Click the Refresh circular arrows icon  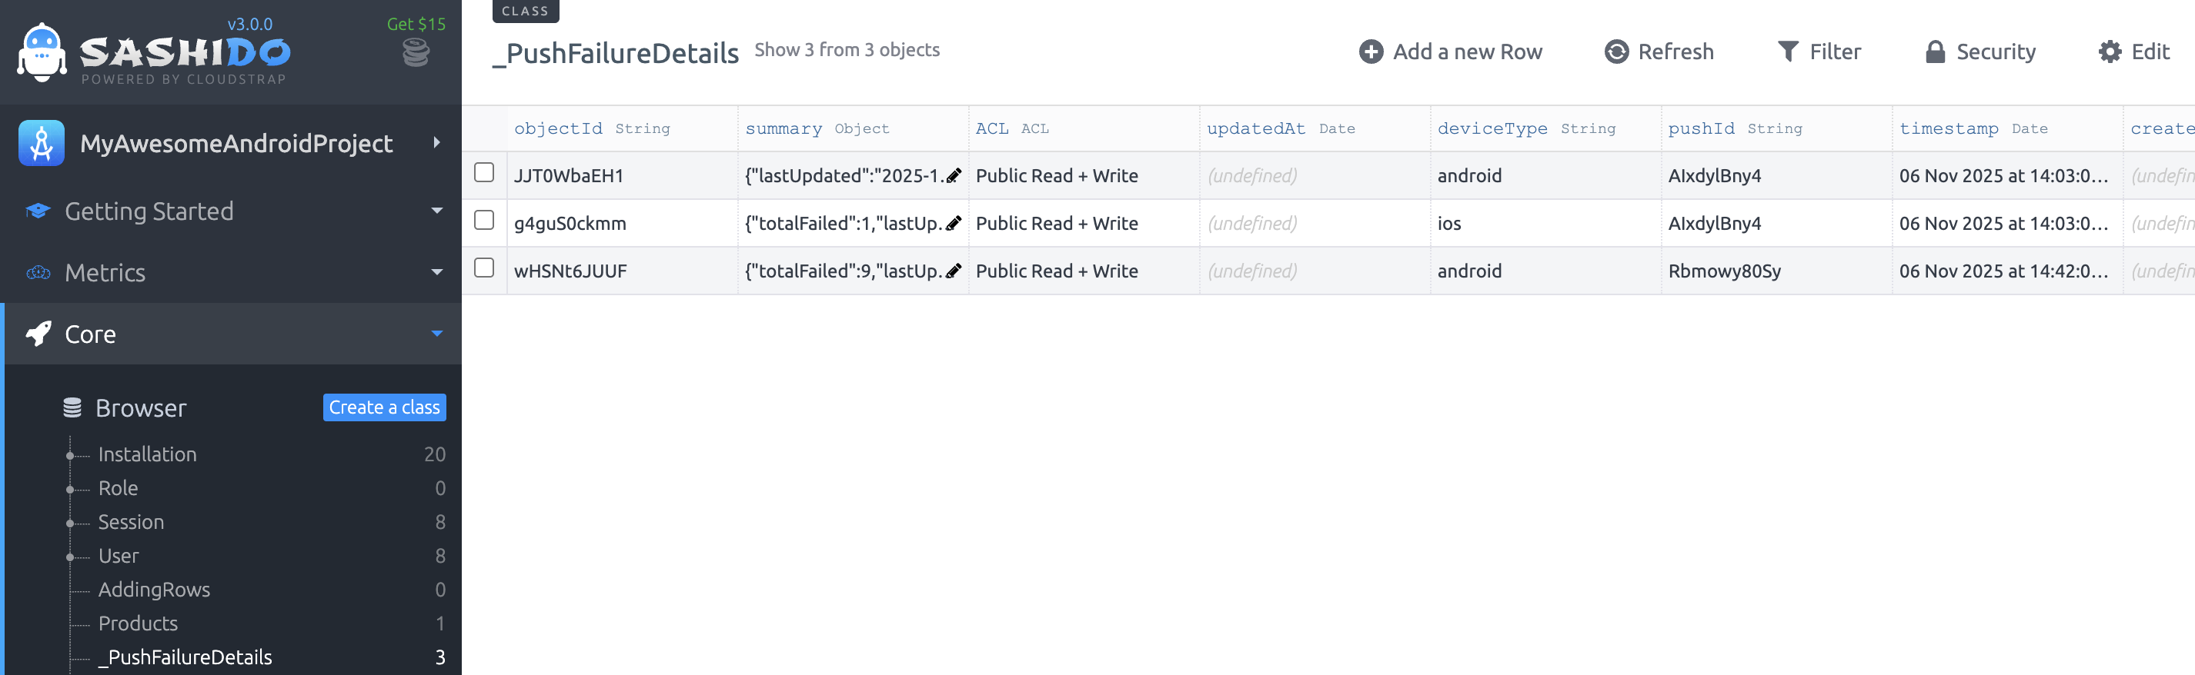tap(1615, 52)
